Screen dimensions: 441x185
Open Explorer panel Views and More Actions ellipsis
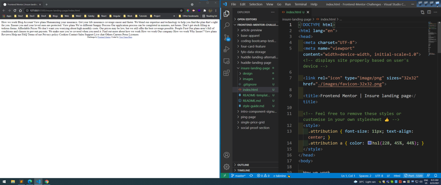[272, 12]
